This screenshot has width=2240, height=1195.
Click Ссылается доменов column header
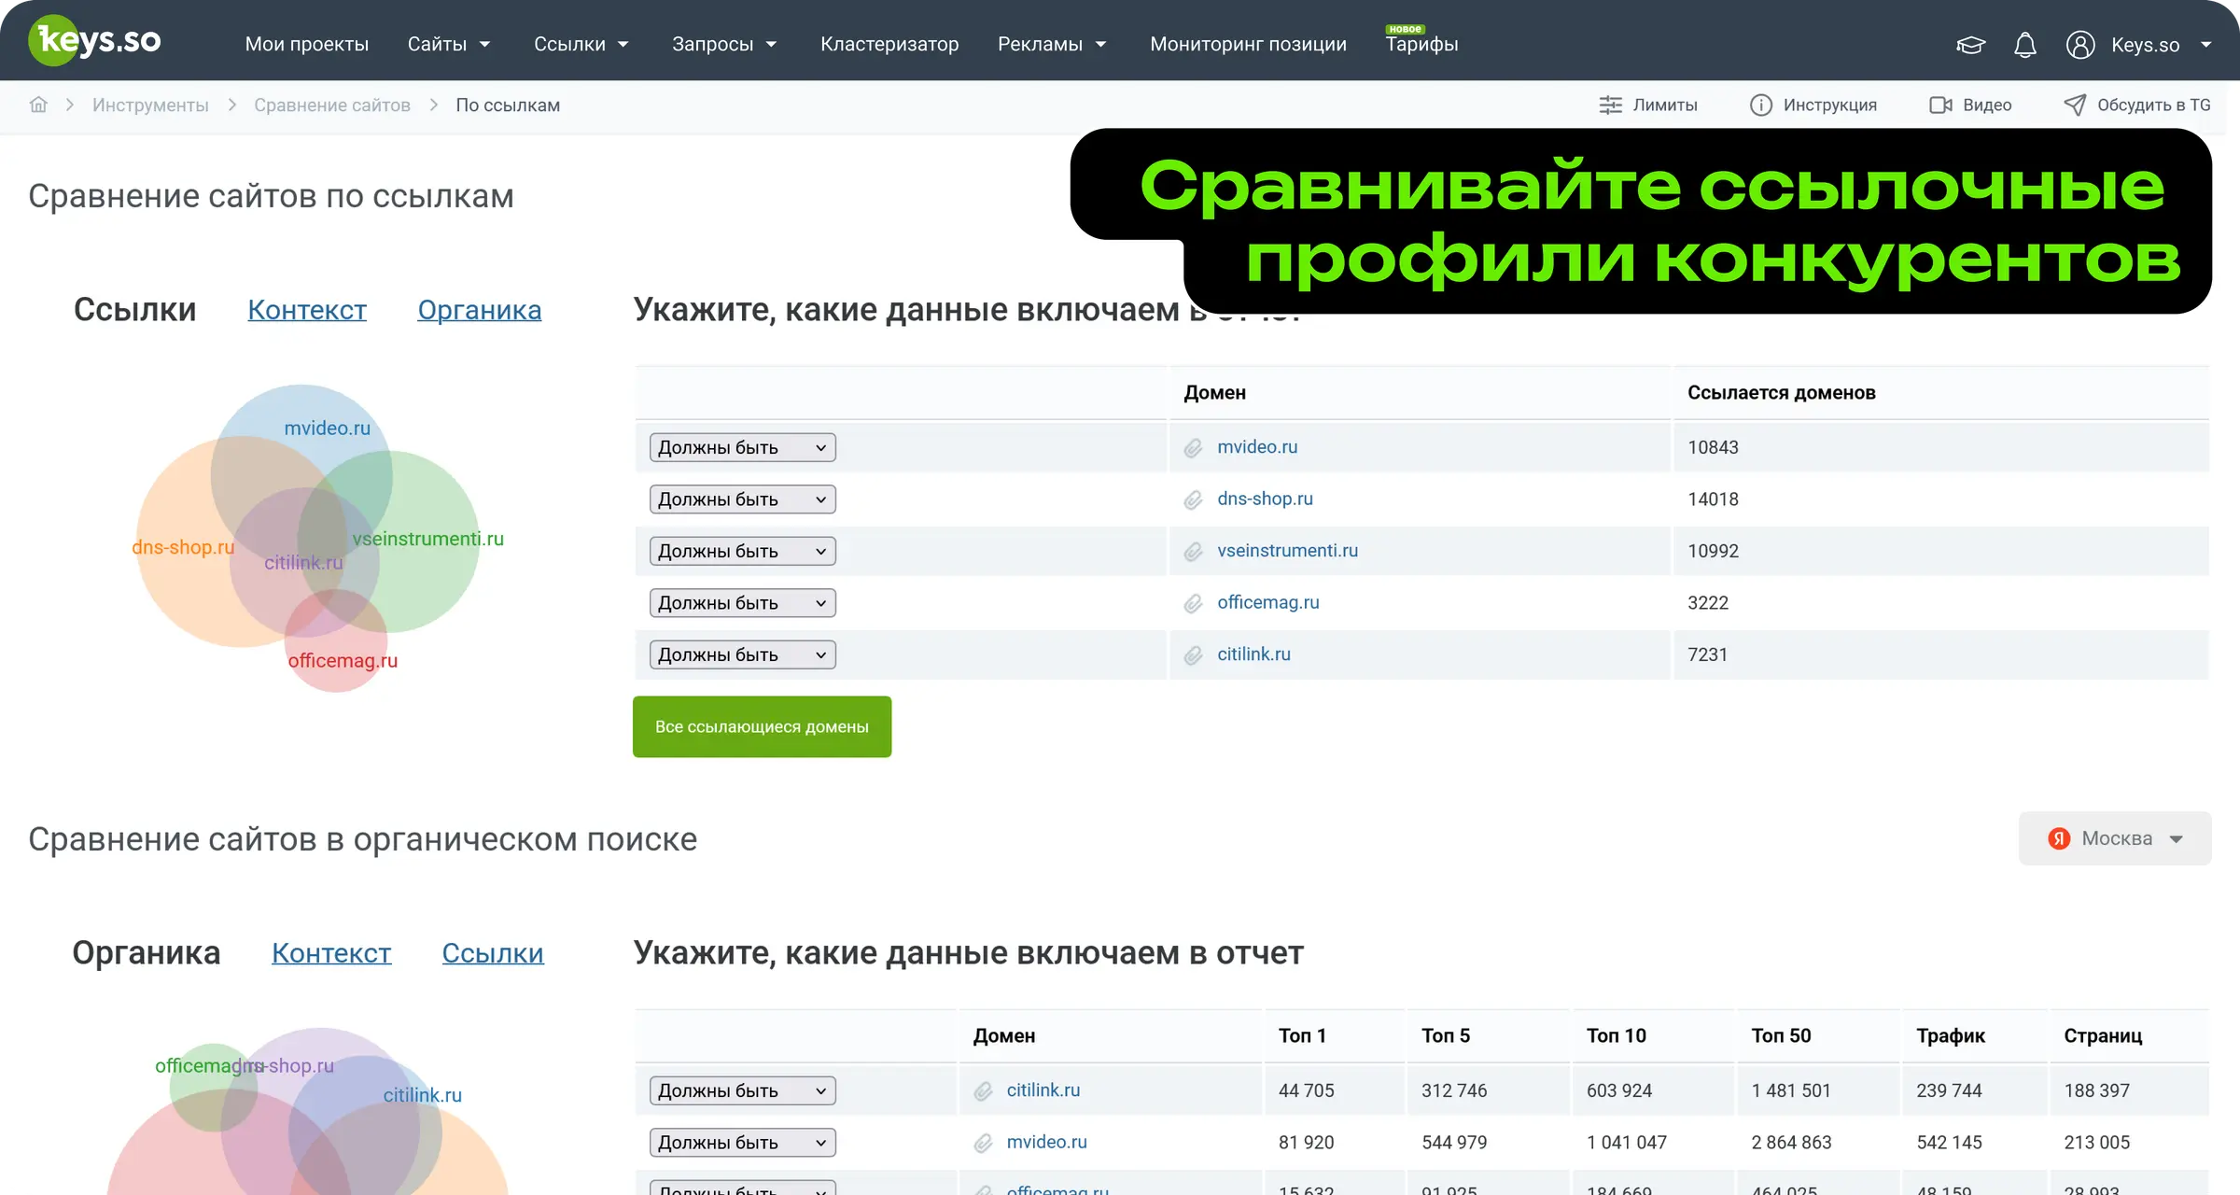tap(1781, 393)
